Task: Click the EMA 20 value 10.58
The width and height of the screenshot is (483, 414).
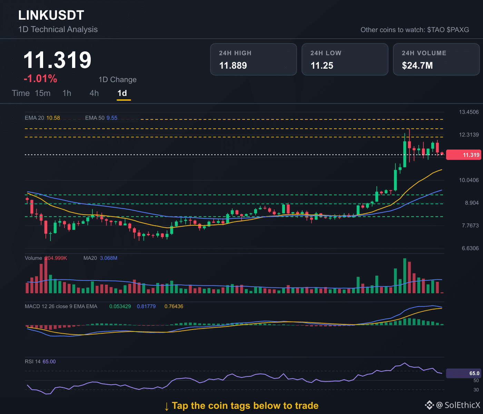Action: (53, 118)
